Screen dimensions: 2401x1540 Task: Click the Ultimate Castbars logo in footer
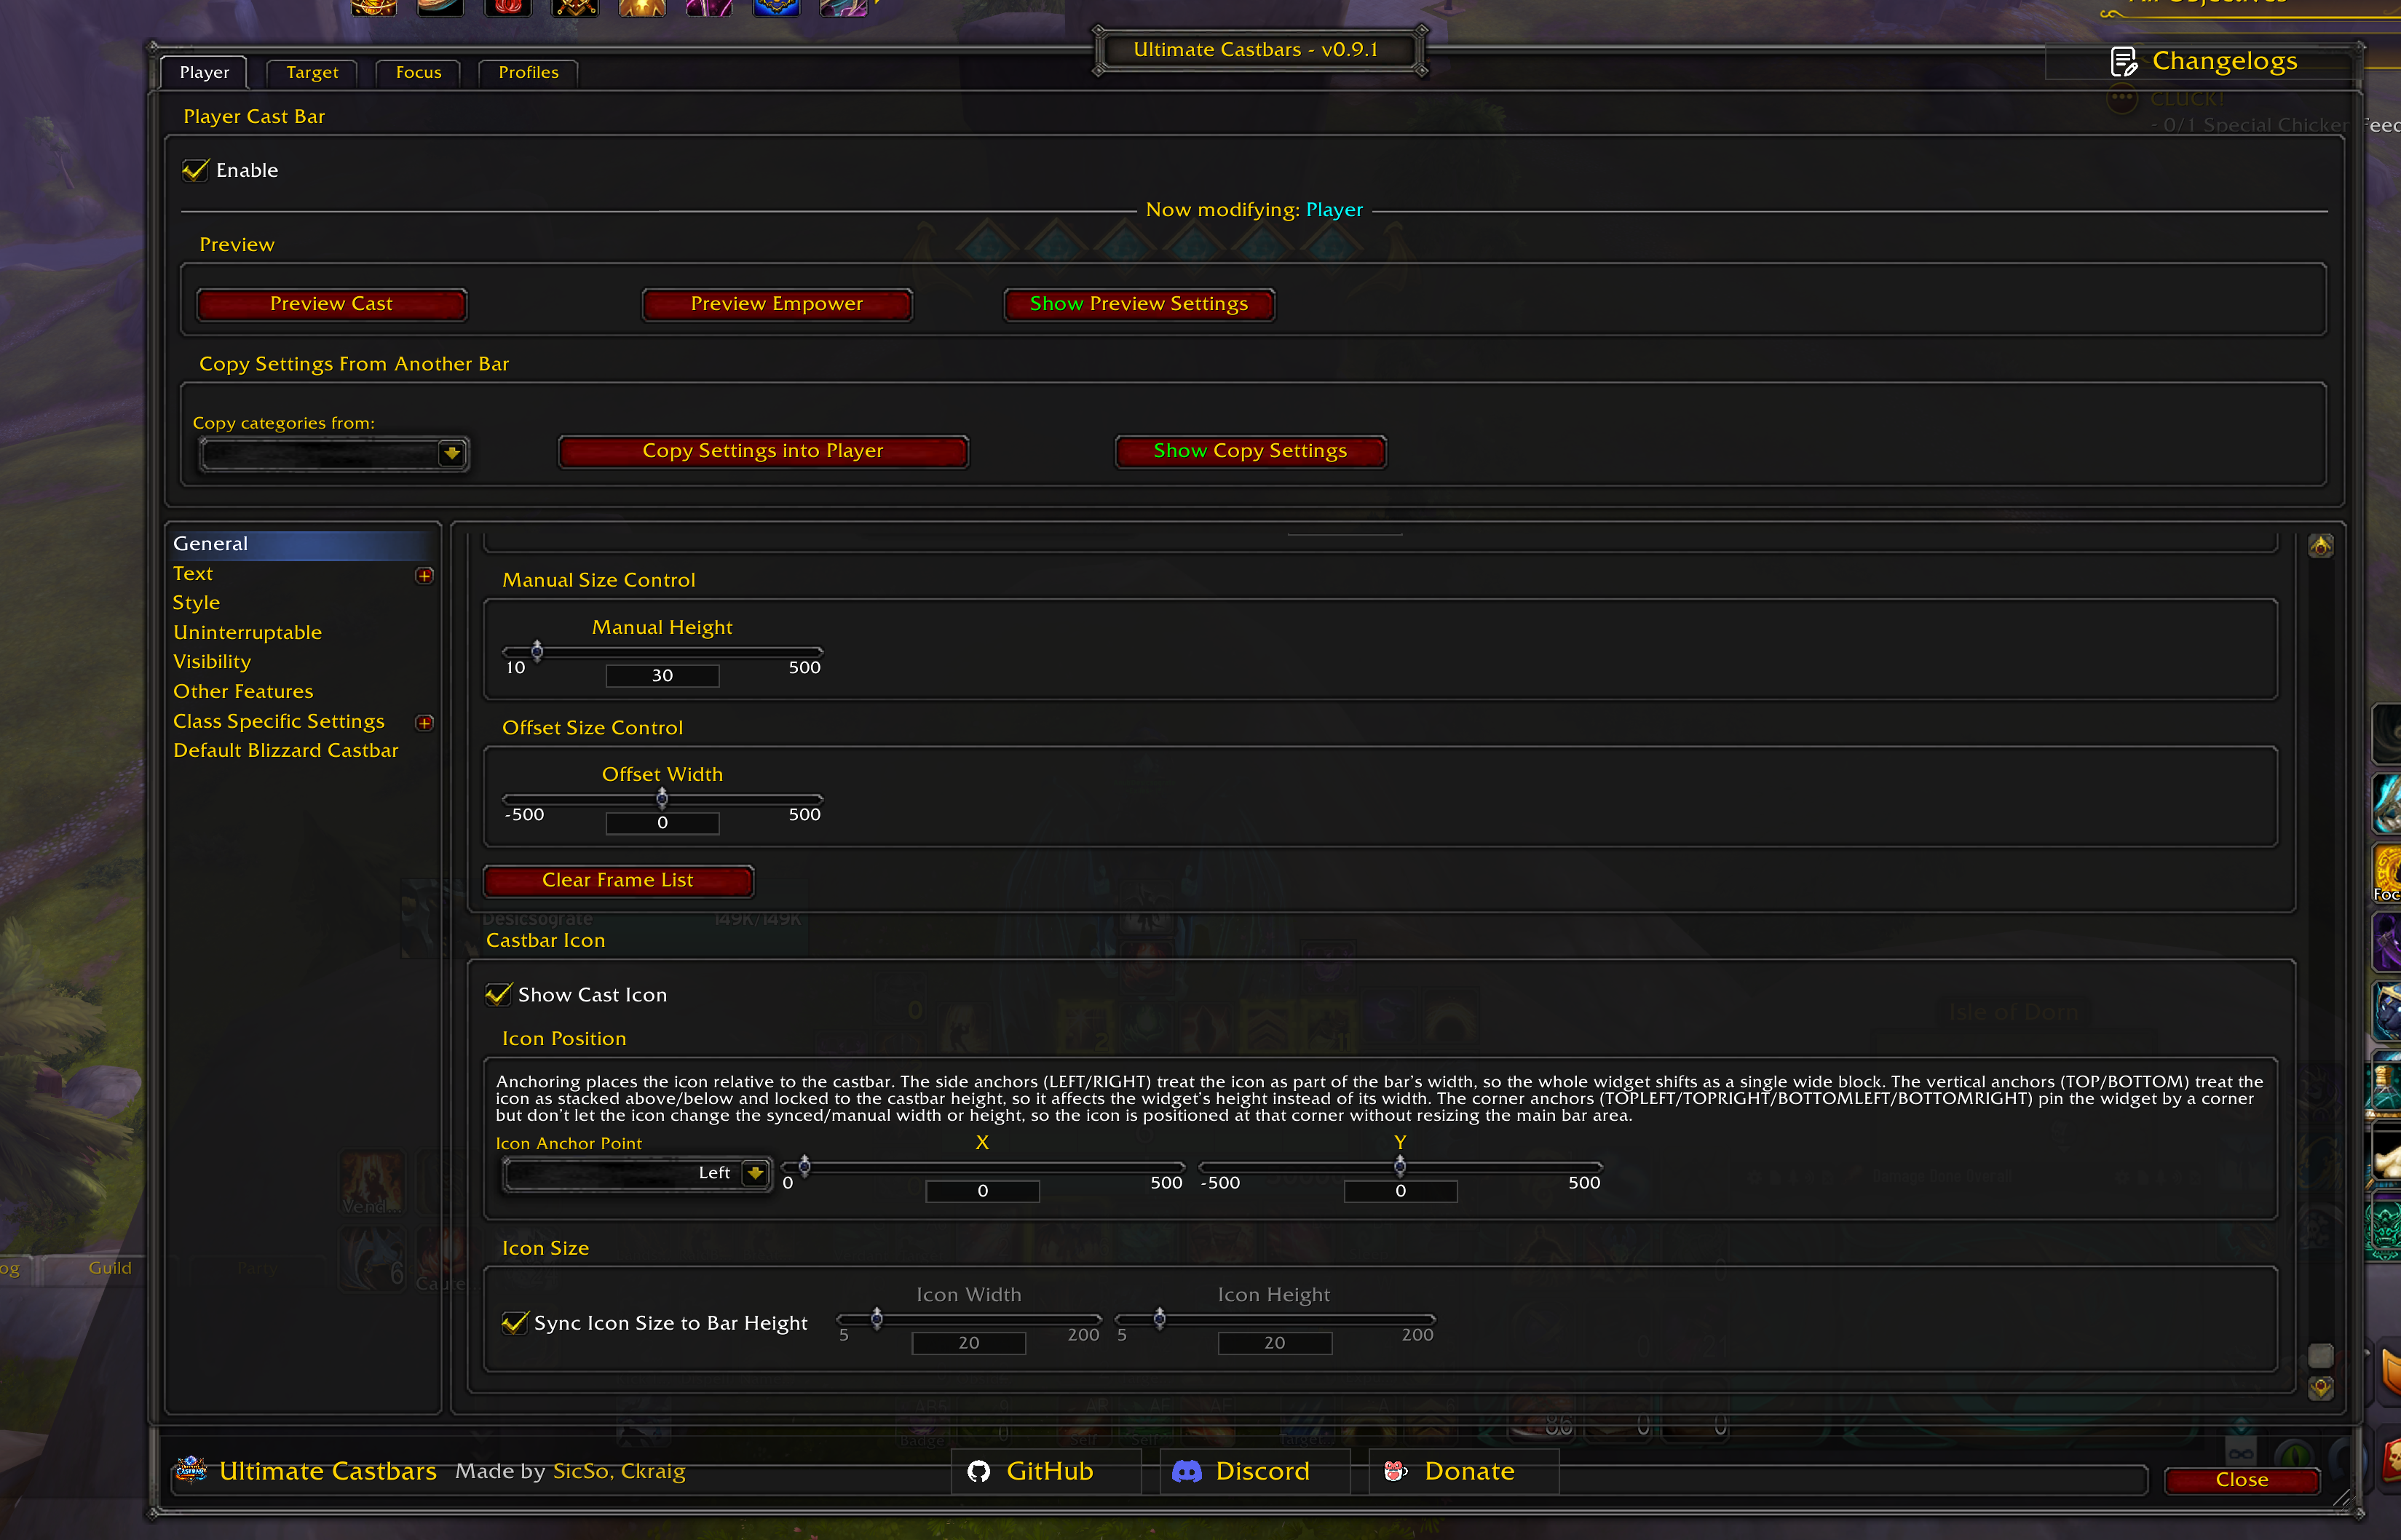pos(190,1470)
